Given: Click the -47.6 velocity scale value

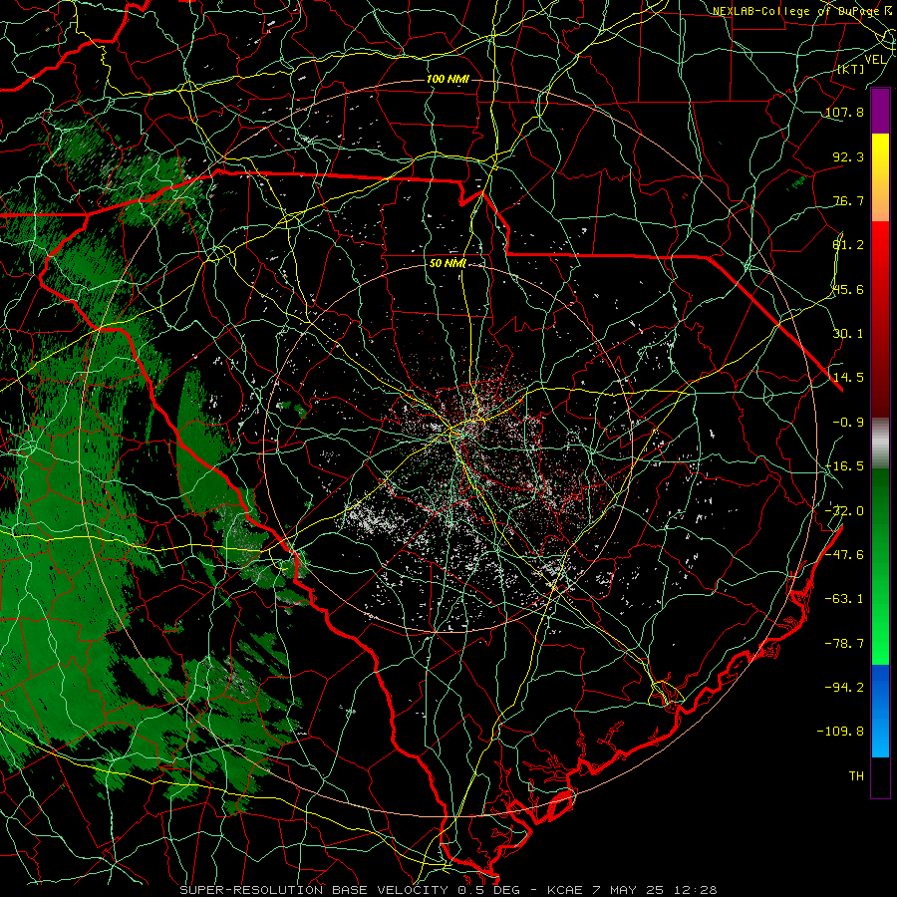Looking at the screenshot, I should [x=844, y=555].
